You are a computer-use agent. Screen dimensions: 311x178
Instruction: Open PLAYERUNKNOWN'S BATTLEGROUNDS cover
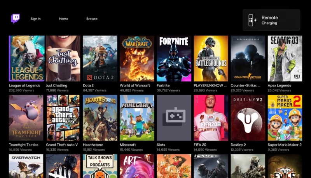coord(211,58)
